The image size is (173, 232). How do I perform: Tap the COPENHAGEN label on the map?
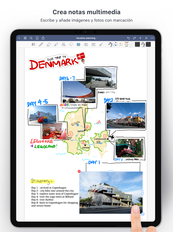(x=100, y=139)
